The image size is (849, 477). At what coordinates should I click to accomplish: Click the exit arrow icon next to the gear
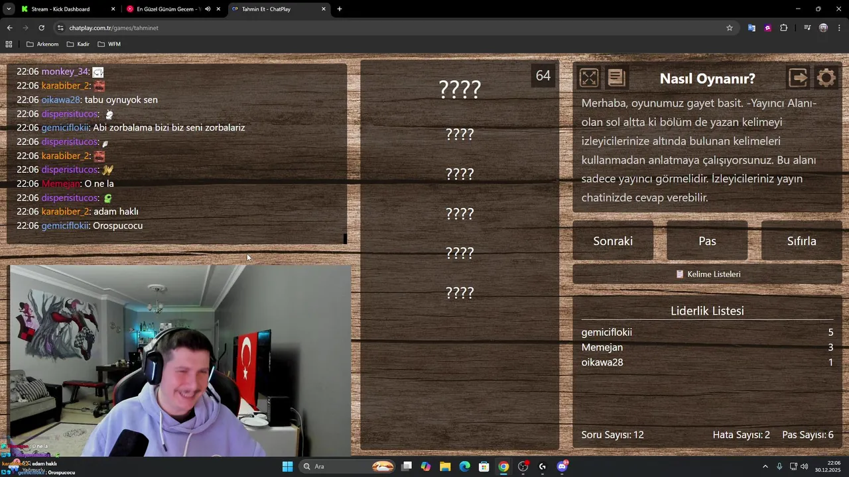point(799,78)
